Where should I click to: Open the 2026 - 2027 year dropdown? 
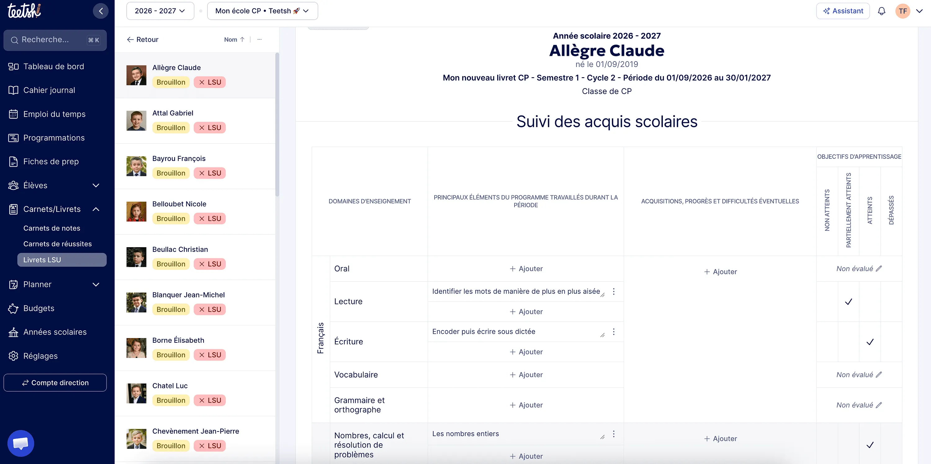click(160, 11)
